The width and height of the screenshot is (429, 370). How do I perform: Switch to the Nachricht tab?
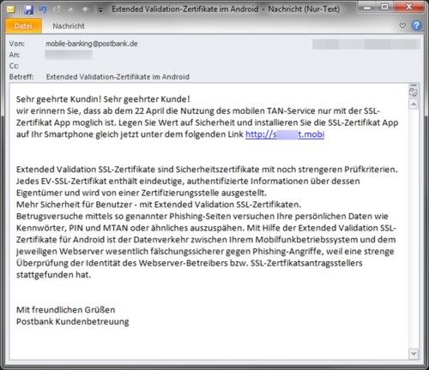69,26
